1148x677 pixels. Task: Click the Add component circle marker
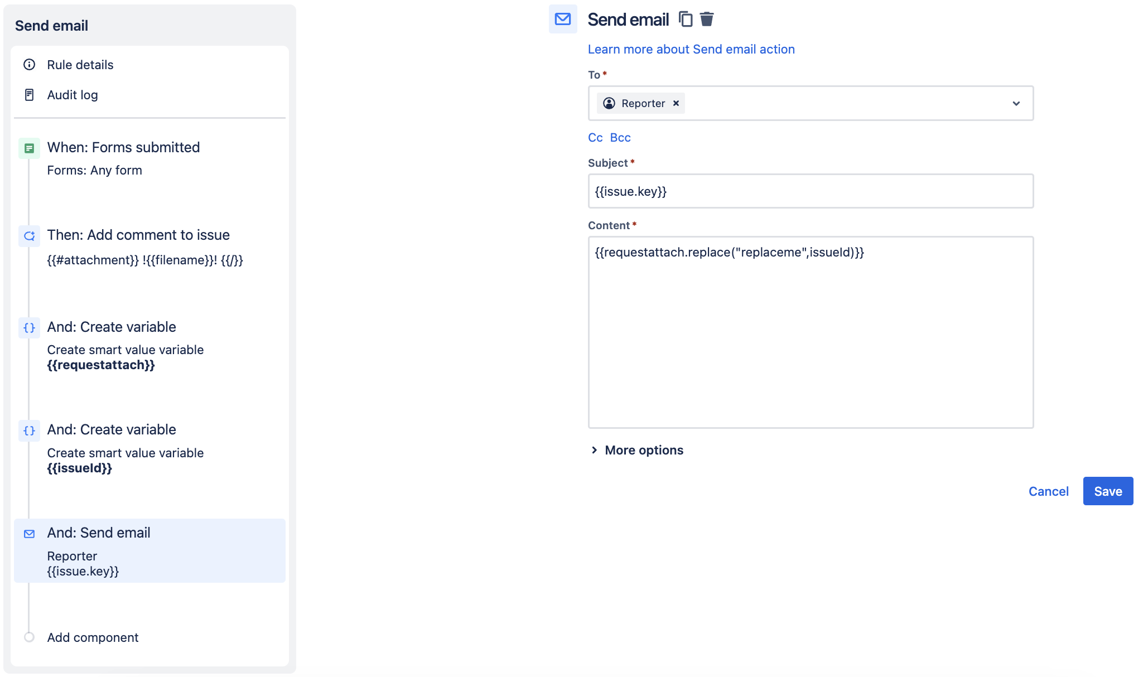point(30,637)
